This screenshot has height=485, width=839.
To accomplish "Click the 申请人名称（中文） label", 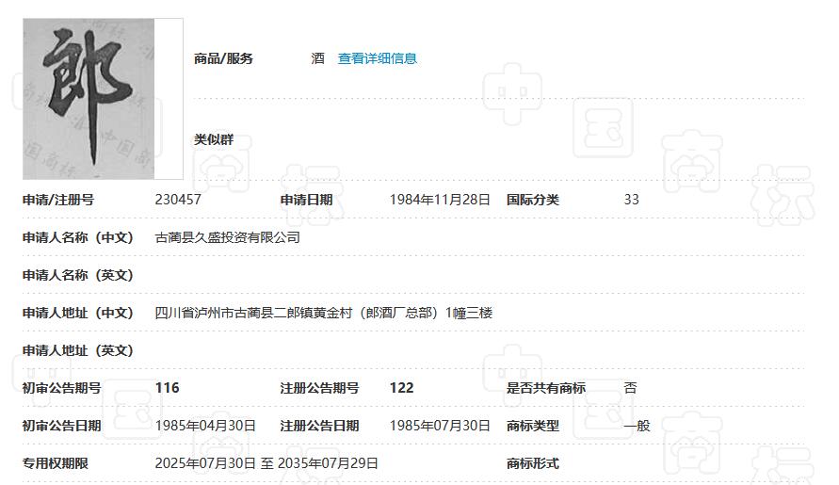I will pyautogui.click(x=77, y=237).
